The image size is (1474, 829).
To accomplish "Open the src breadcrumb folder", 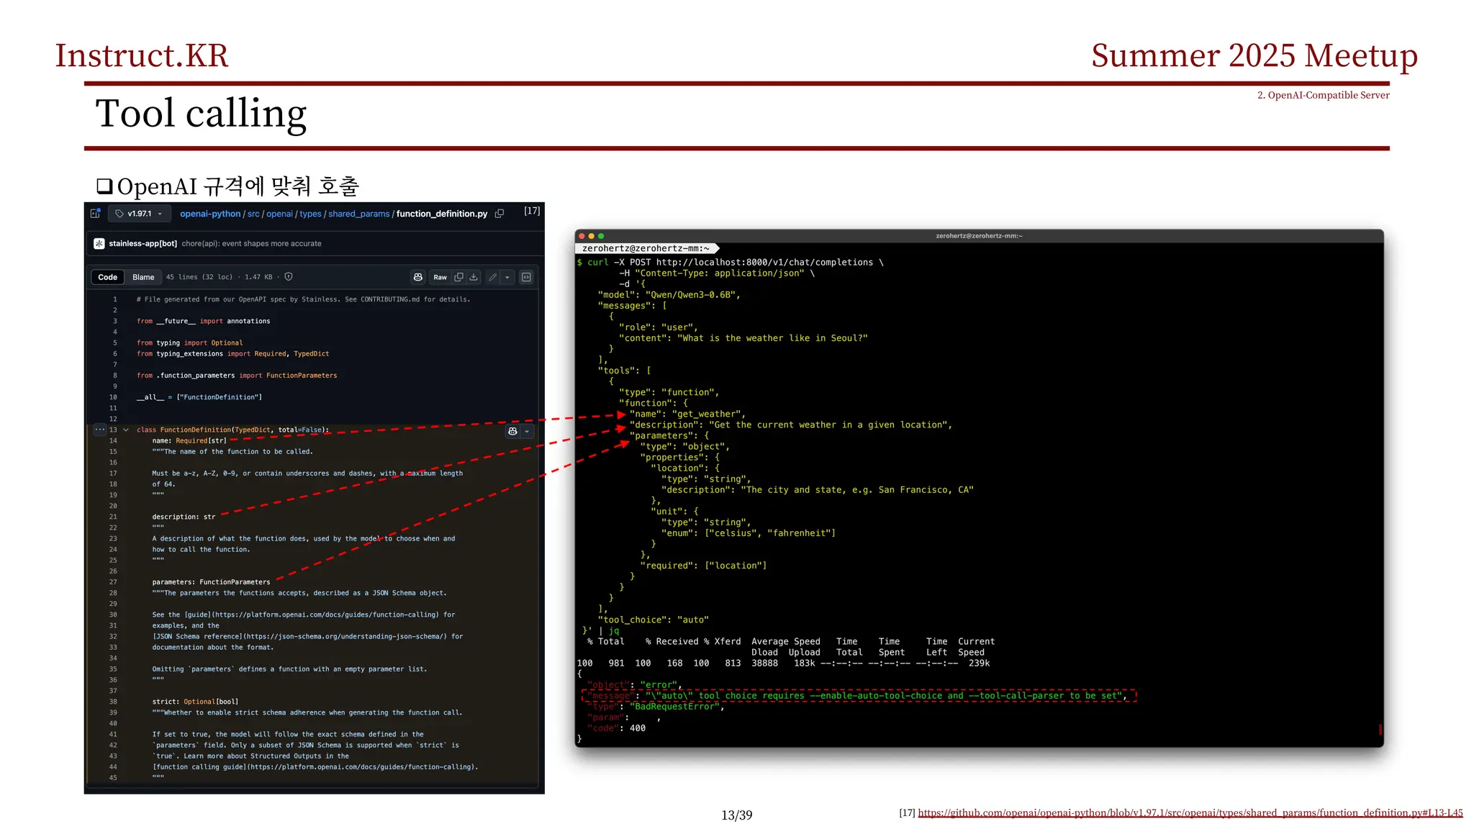I will 253,214.
